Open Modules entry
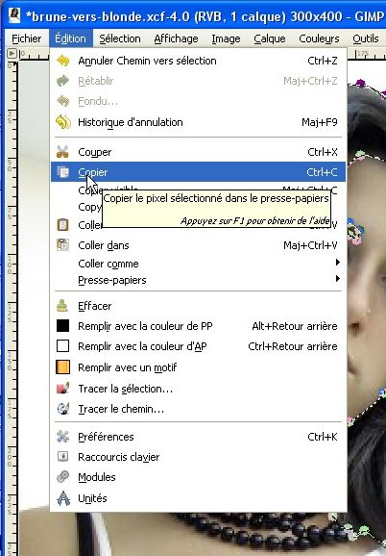Screen dimensions: 386x556 click(x=198, y=477)
